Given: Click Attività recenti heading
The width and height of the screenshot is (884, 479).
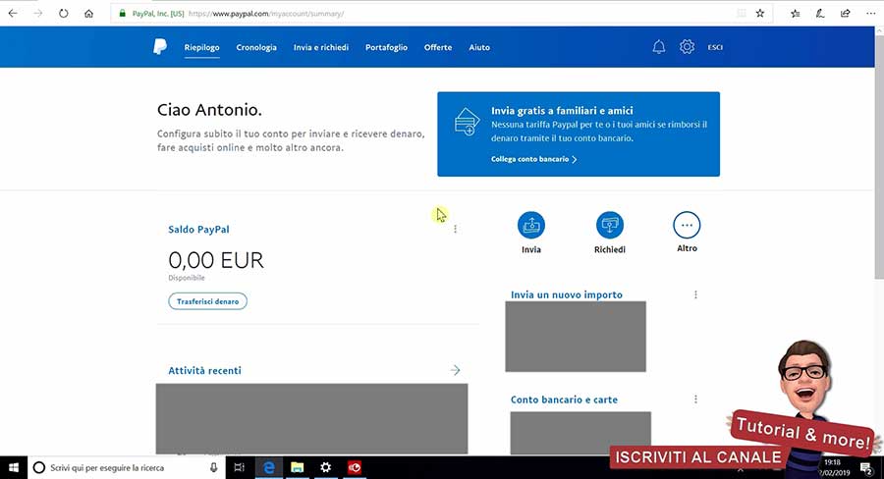Looking at the screenshot, I should [204, 370].
